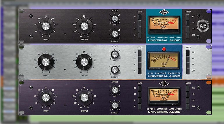Viewport: 224px width, 124px height.
Task: Set 1176LN meter to +8
Action: point(188,95)
